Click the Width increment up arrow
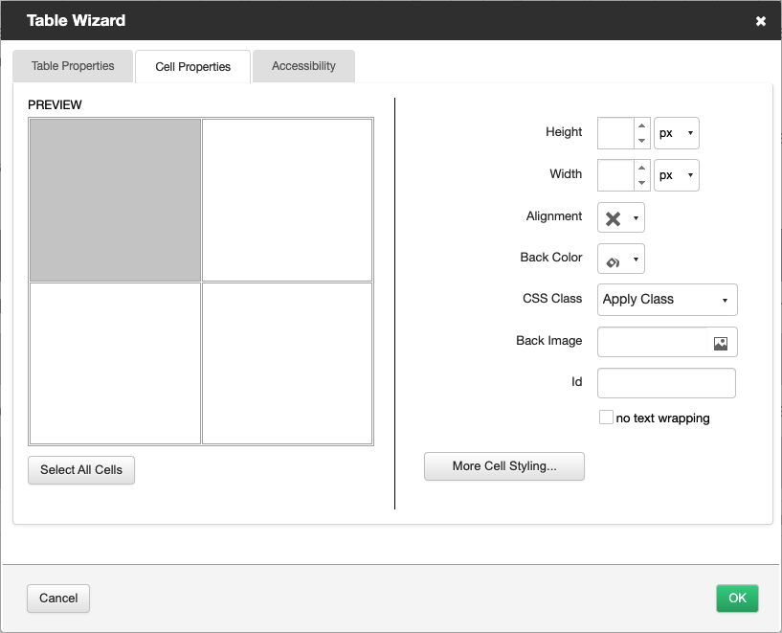This screenshot has width=782, height=633. click(x=641, y=168)
